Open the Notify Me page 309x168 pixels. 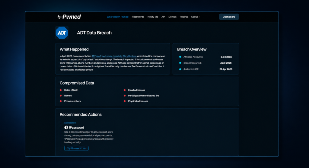tap(153, 17)
